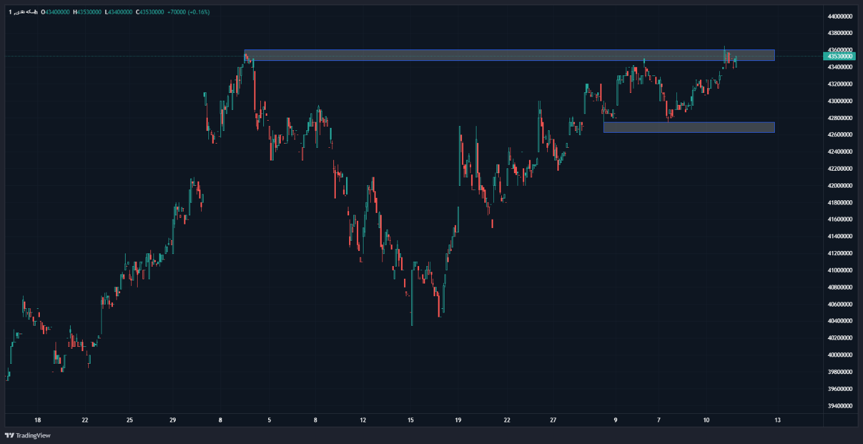
Task: Click 39400000 on the price axis
Action: (x=839, y=406)
